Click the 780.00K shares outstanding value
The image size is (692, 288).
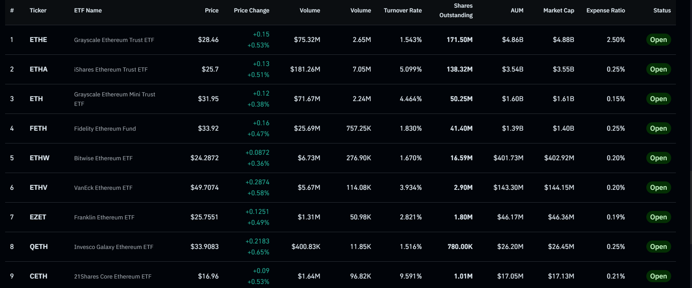click(460, 247)
